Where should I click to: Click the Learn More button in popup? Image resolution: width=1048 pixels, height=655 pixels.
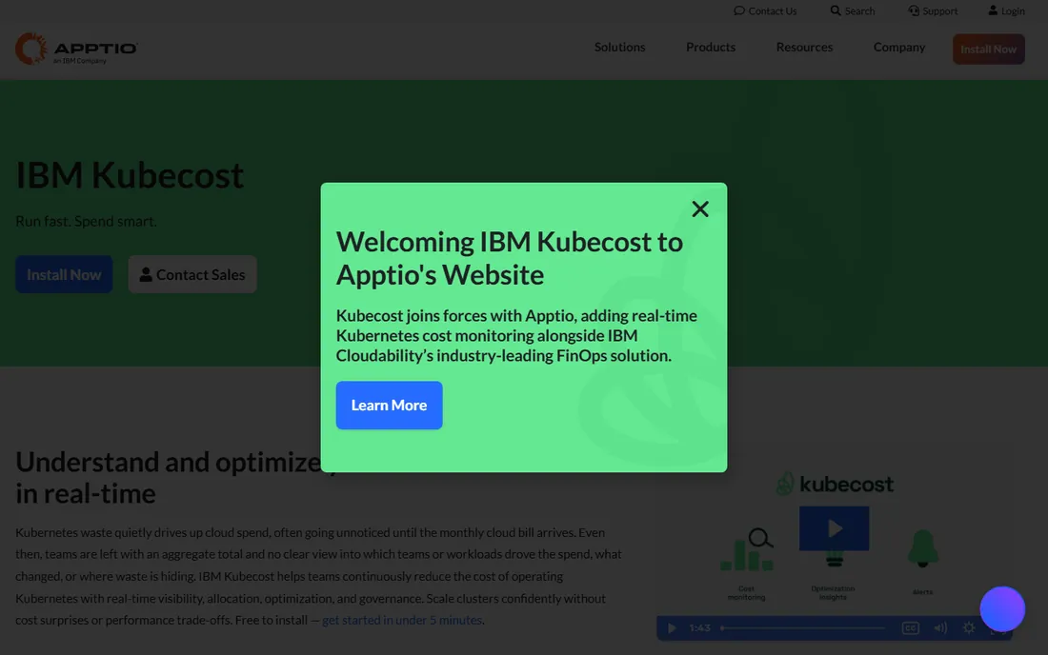[389, 406]
